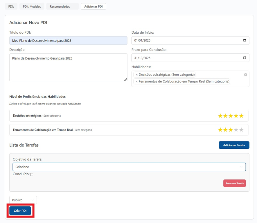Expand the Público visibility dropdown
The image size is (257, 223).
point(23,200)
